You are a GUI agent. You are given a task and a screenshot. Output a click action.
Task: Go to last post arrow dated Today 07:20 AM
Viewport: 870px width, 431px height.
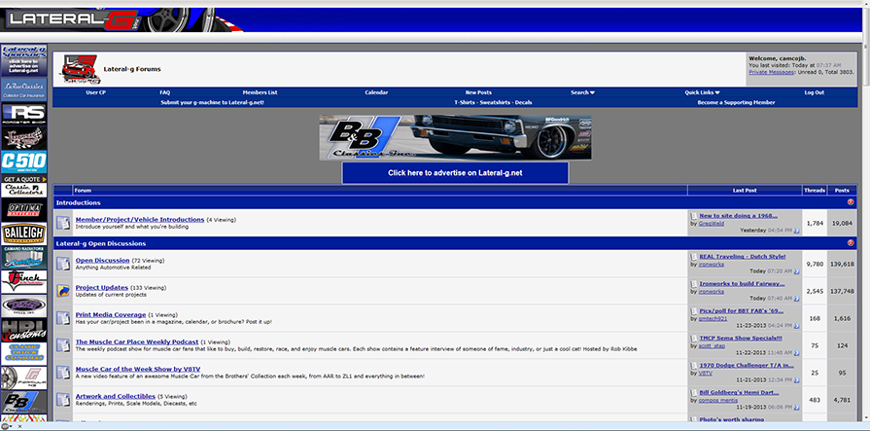797,271
